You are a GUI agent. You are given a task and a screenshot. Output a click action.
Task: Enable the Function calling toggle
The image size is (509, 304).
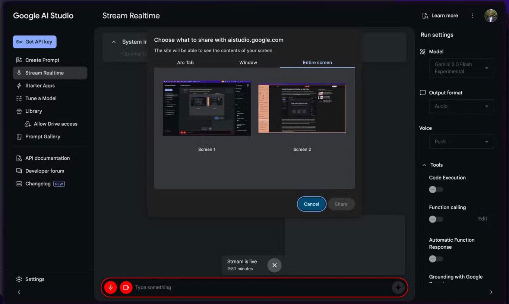436,219
